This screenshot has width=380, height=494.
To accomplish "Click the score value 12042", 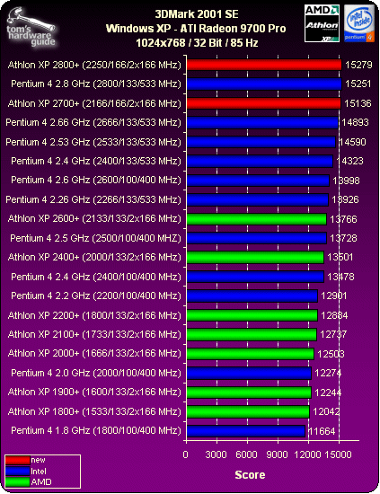I will click(326, 411).
